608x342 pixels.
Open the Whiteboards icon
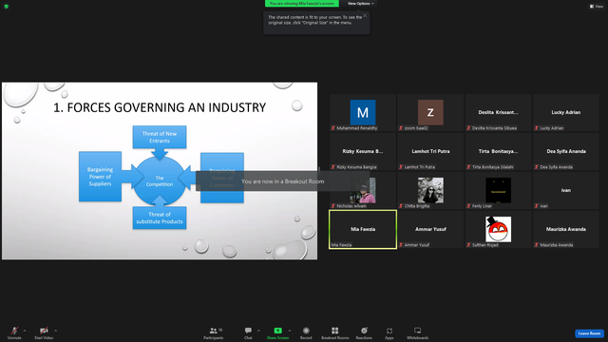click(x=418, y=331)
